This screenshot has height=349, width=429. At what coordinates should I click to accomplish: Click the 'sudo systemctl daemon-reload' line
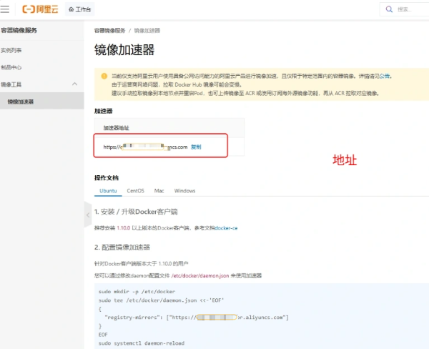point(142,343)
